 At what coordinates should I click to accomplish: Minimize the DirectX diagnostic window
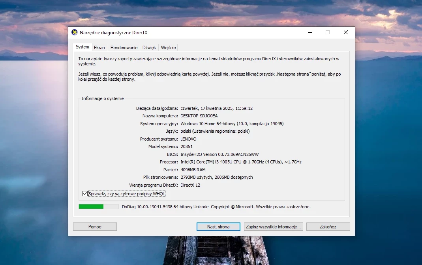310,33
